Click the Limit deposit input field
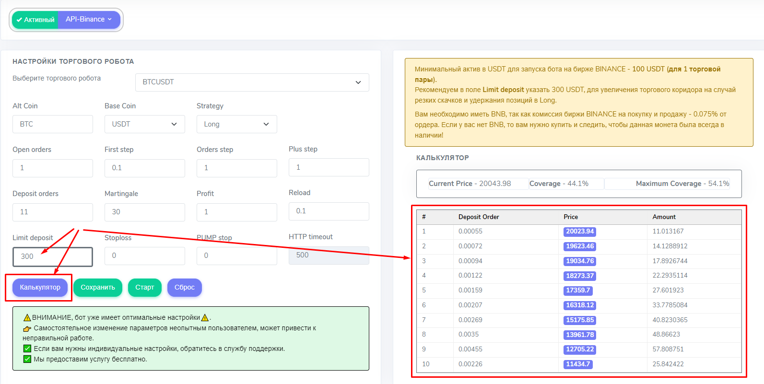Viewport: 764px width, 384px height. click(x=53, y=256)
